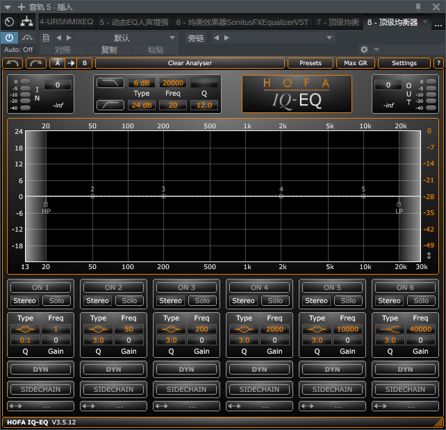Switch to 6 - 均衡效果器SonitusFXEqualizerVST tab

(242, 22)
